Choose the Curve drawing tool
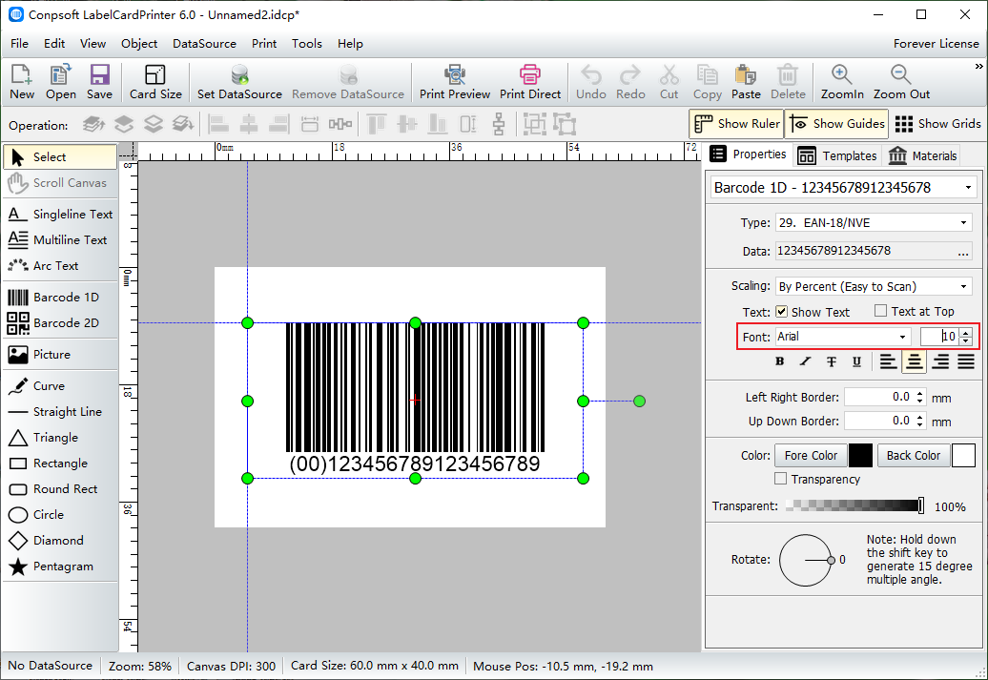This screenshot has width=988, height=680. click(60, 385)
